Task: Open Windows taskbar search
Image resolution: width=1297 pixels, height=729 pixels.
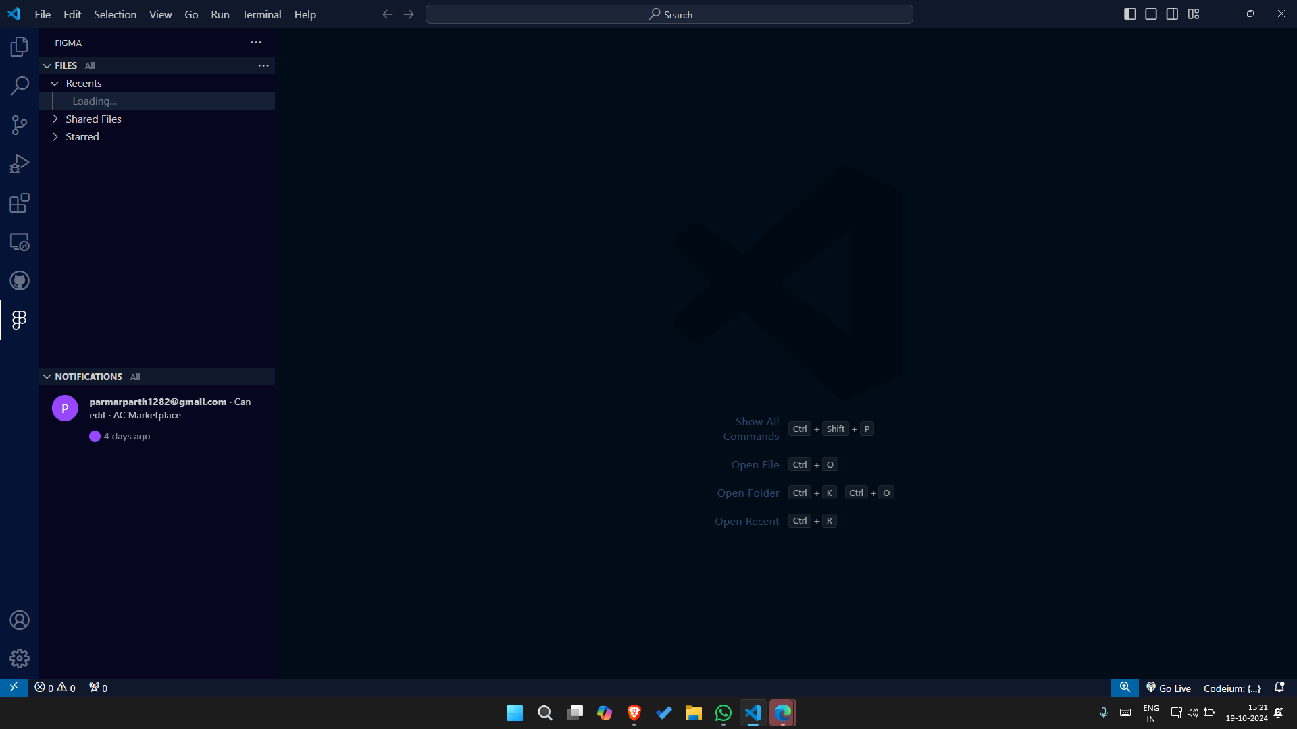Action: (544, 713)
